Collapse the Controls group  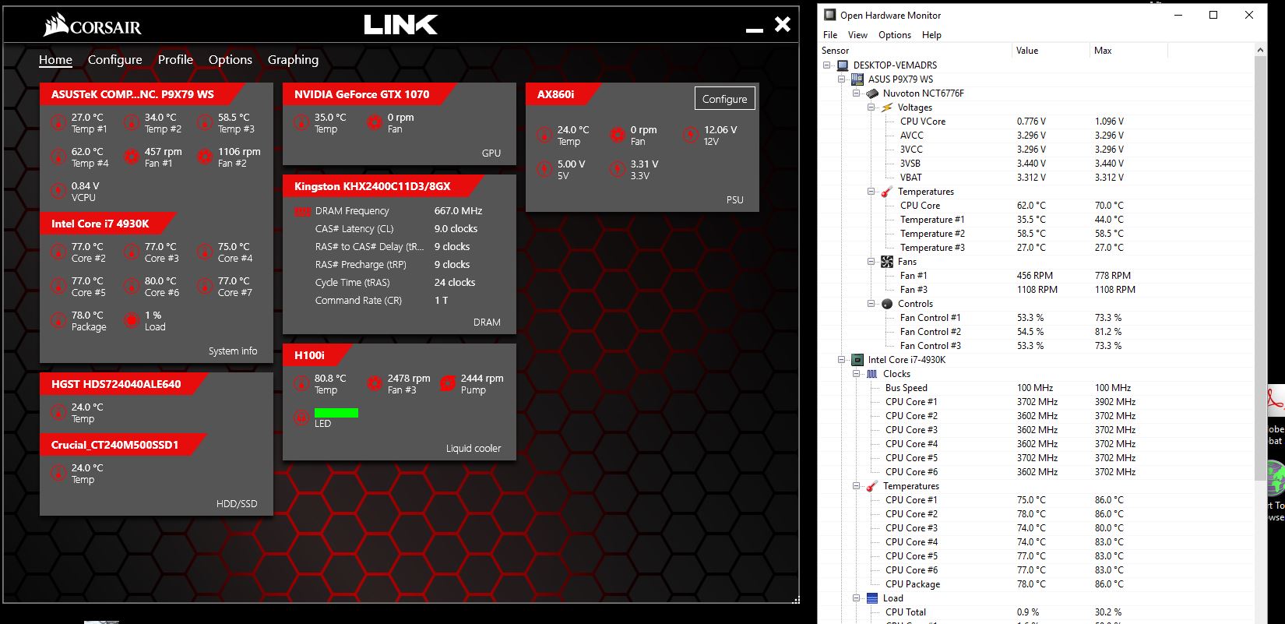tap(871, 304)
